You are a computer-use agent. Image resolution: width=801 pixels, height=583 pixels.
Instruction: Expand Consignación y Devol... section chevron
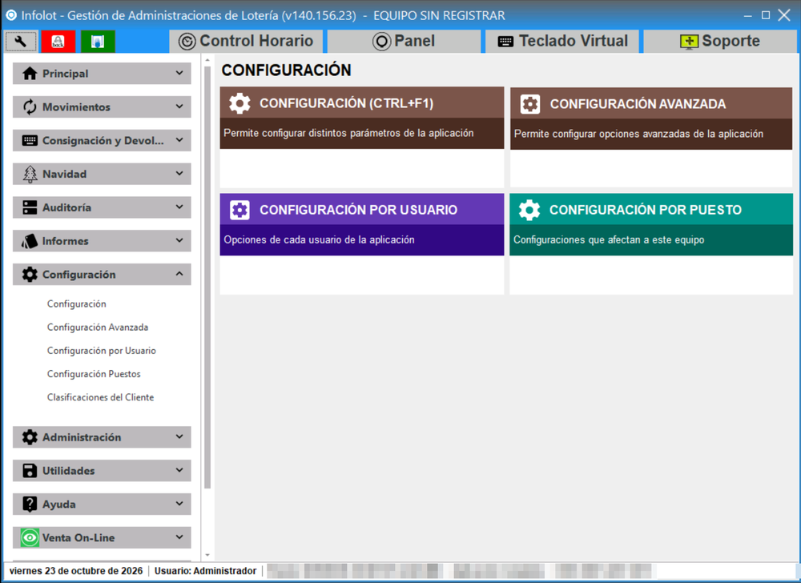pos(179,140)
